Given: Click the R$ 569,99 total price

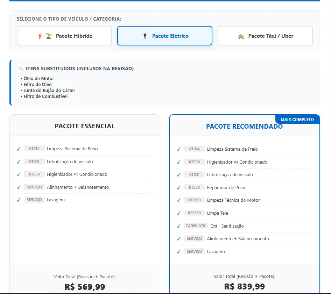Looking at the screenshot, I should (85, 287).
